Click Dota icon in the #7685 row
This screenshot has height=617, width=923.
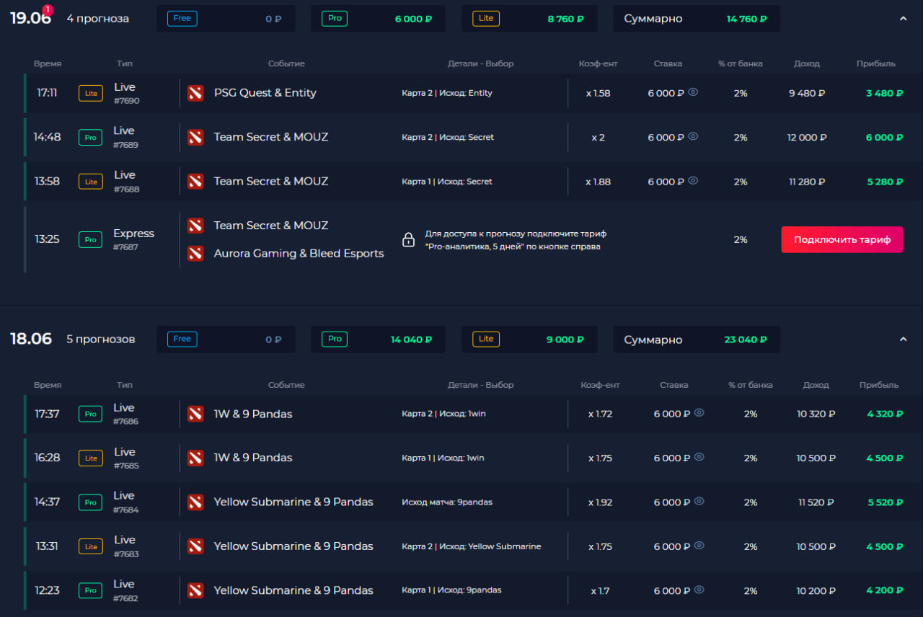tap(195, 458)
